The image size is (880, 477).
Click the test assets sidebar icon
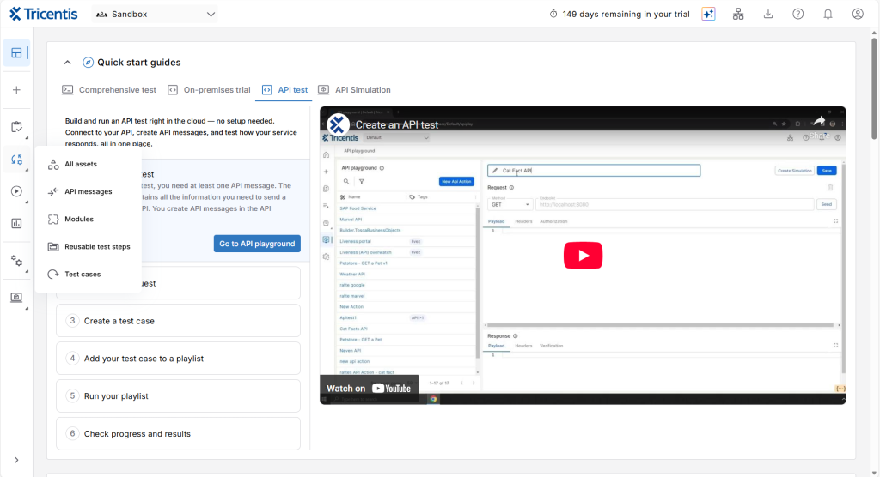17,160
